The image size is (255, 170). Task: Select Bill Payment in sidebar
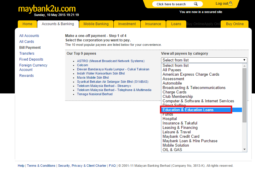coord(30,48)
